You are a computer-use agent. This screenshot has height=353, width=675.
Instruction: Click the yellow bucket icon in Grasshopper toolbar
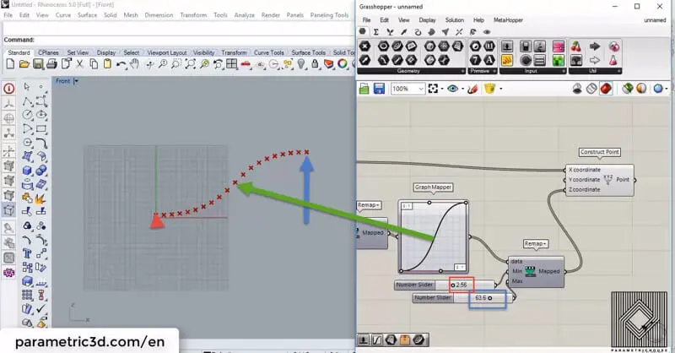point(489,89)
